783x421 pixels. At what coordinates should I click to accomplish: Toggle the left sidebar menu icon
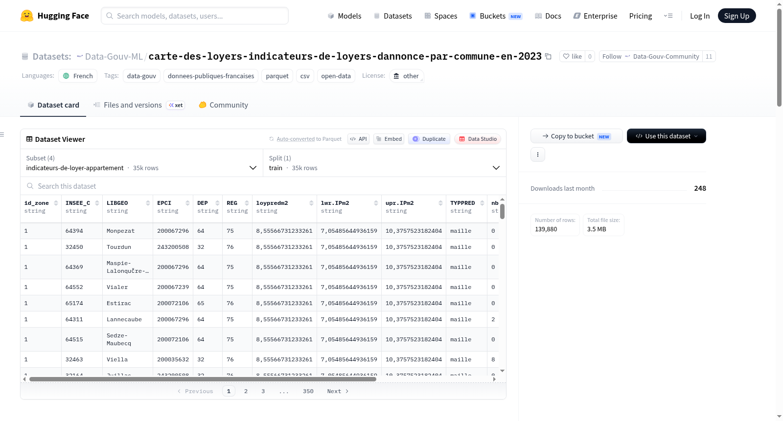(x=2, y=134)
